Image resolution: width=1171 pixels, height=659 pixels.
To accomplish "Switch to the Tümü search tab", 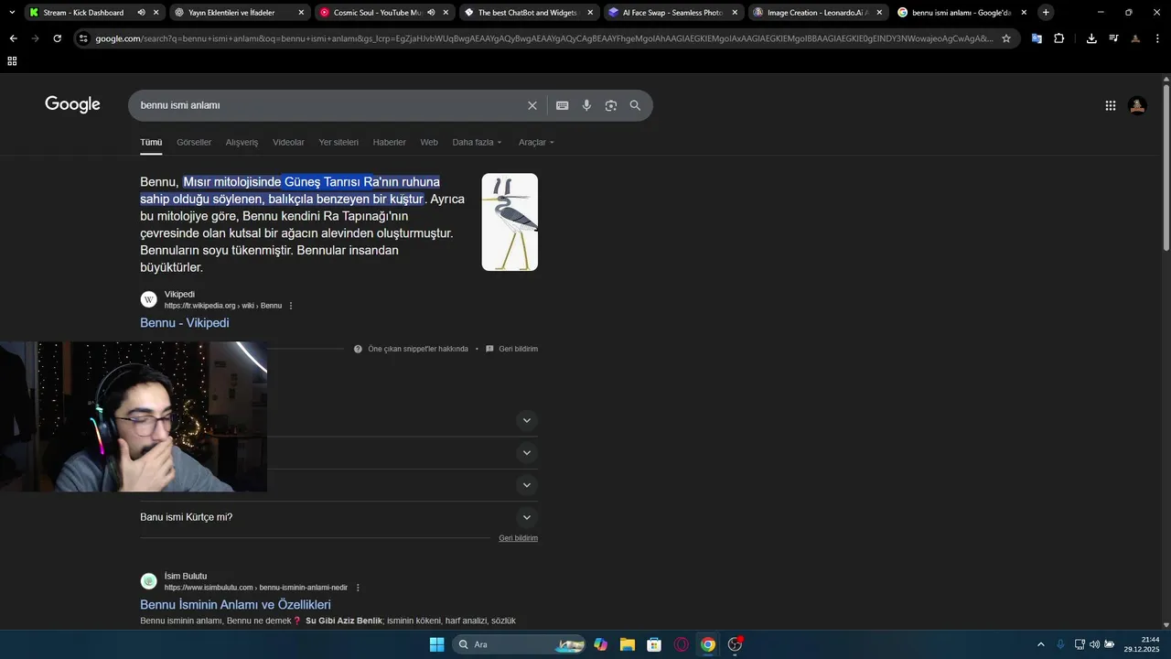I will 151,142.
